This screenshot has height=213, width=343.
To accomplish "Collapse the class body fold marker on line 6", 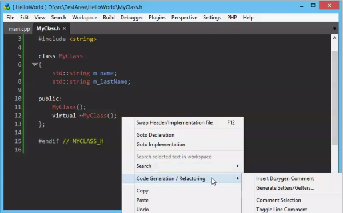I will coord(34,64).
